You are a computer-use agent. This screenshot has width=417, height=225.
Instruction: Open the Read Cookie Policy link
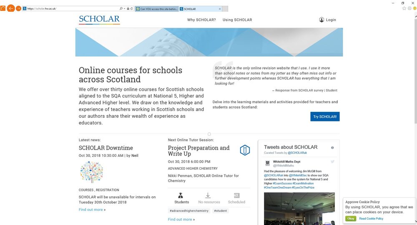click(371, 219)
